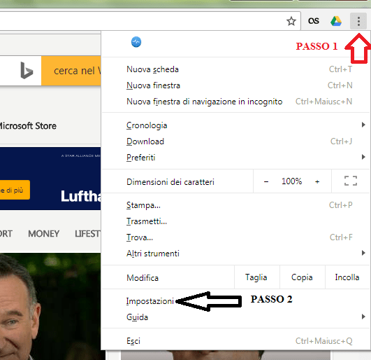Image resolution: width=371 pixels, height=360 pixels.
Task: Click the three-dot Chrome menu button
Action: [x=358, y=21]
